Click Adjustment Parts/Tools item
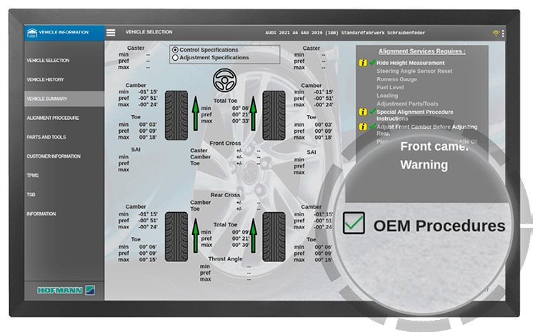533x332 pixels. coord(407,104)
